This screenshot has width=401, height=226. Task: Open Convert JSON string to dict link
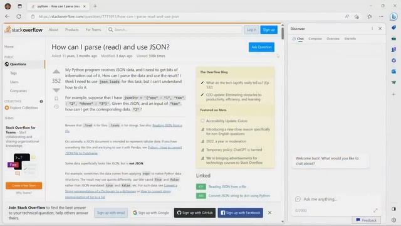tap(239, 195)
